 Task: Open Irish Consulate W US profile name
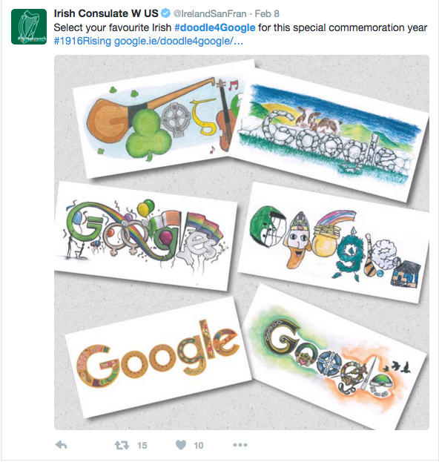106,13
